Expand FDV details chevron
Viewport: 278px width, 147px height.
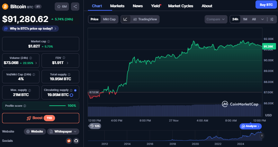[68, 63]
